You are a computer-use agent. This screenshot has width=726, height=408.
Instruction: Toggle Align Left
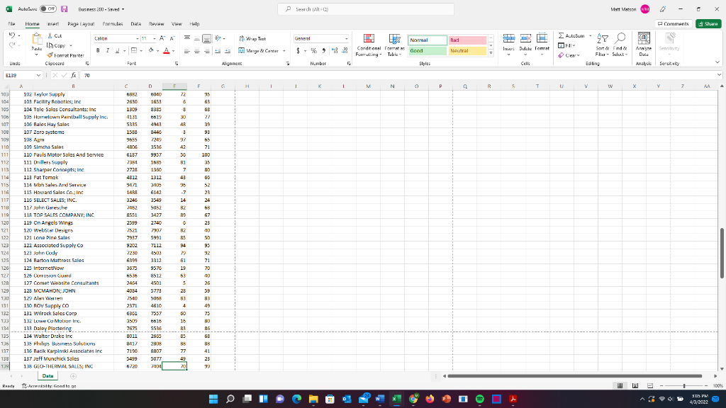187,51
